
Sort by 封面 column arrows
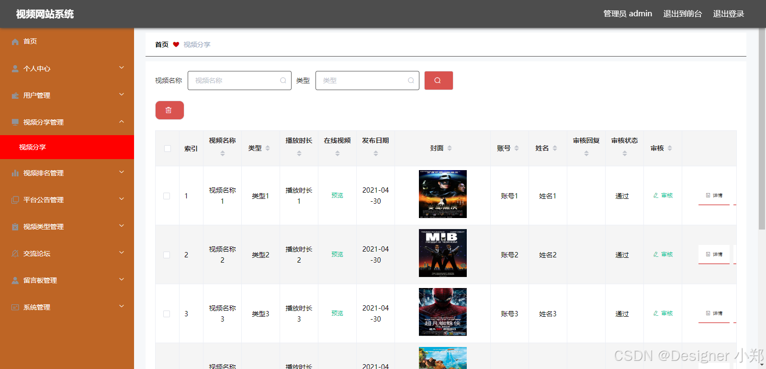click(450, 148)
